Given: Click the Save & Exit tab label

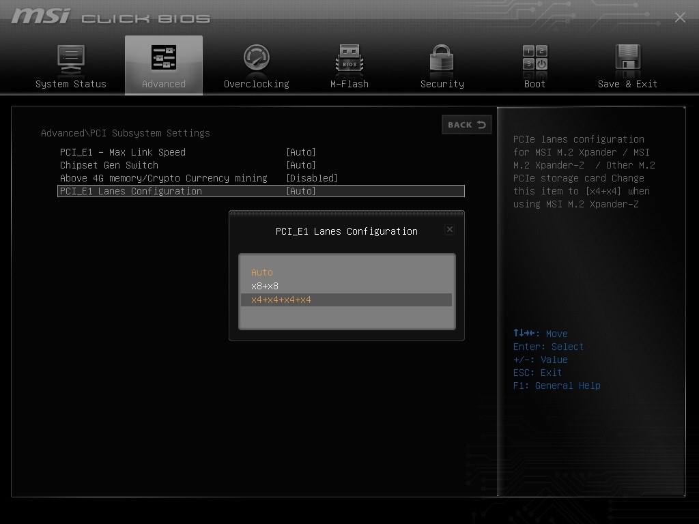Looking at the screenshot, I should point(628,84).
